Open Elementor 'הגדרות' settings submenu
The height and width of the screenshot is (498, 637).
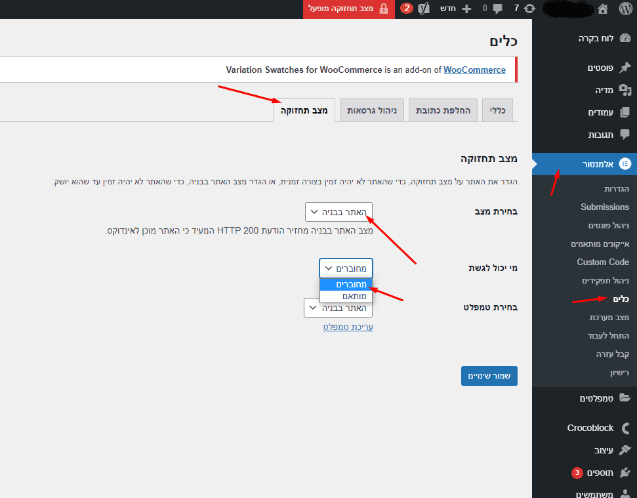click(616, 189)
